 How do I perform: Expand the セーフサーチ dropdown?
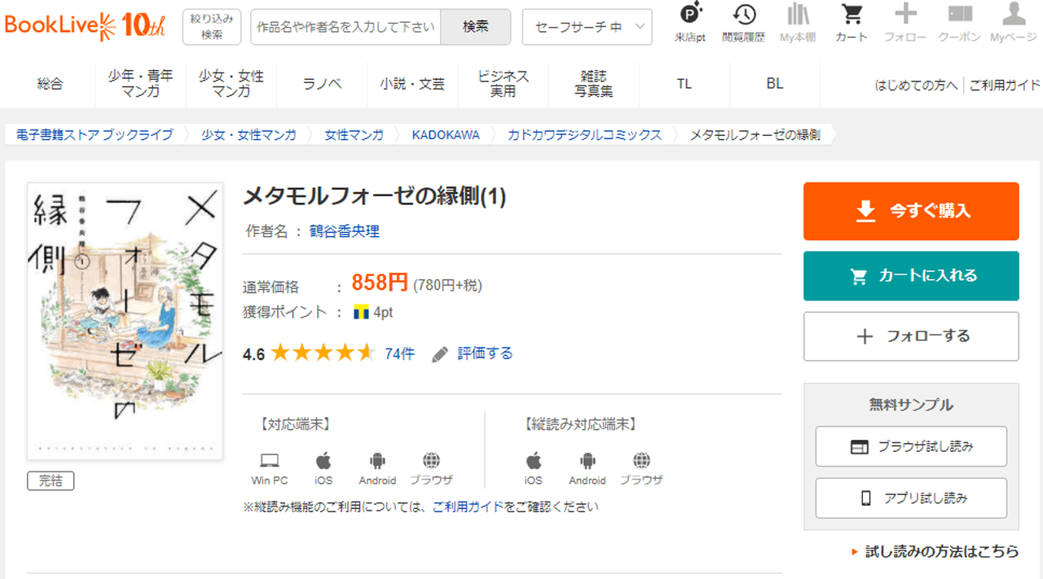[x=587, y=27]
